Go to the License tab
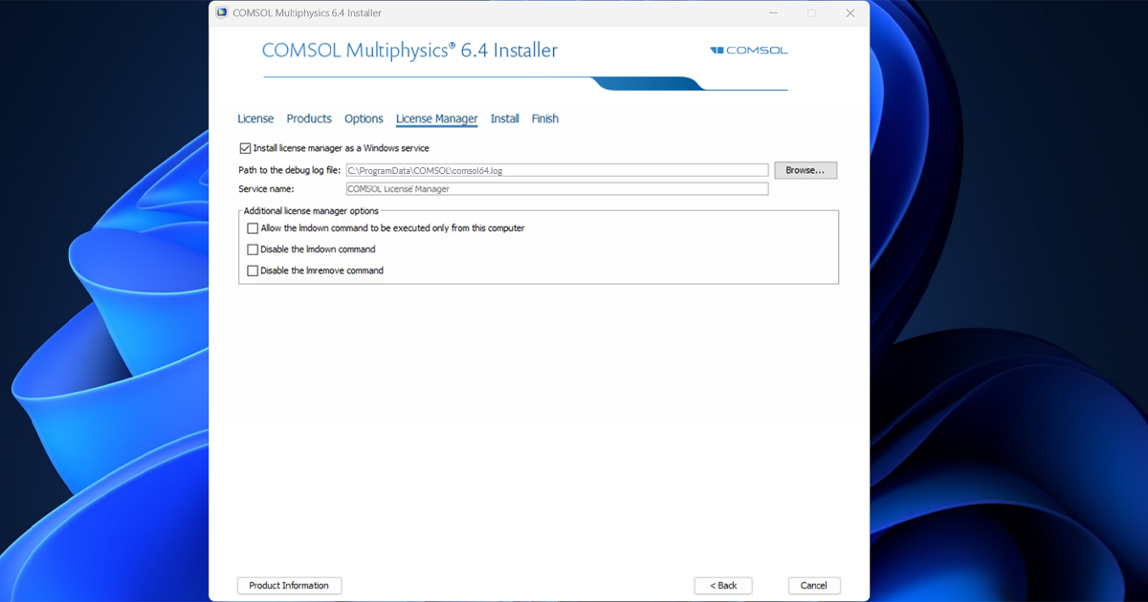The image size is (1148, 602). pyautogui.click(x=255, y=118)
